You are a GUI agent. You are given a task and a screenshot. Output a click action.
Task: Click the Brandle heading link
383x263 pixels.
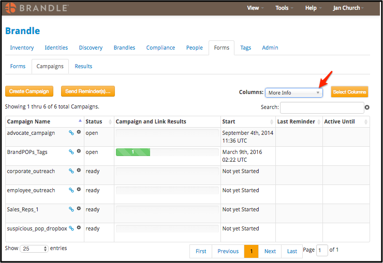[22, 31]
